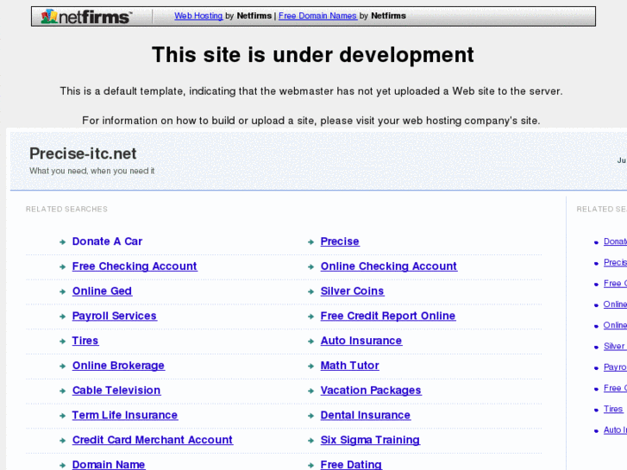Open the Dental Insurance link
This screenshot has height=470, width=627.
tap(366, 415)
